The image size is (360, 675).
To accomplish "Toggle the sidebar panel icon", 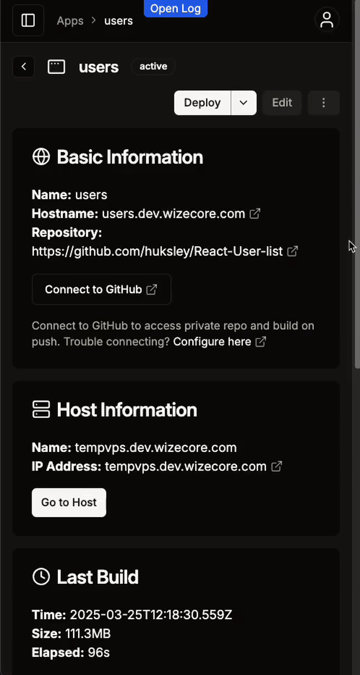I will [28, 20].
